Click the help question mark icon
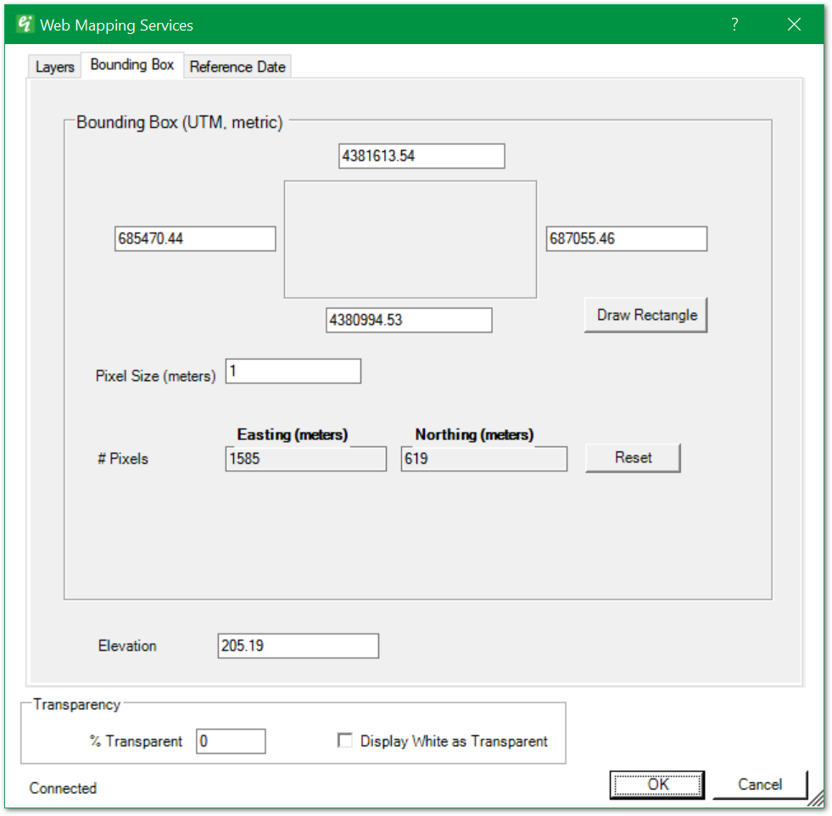 tap(734, 25)
